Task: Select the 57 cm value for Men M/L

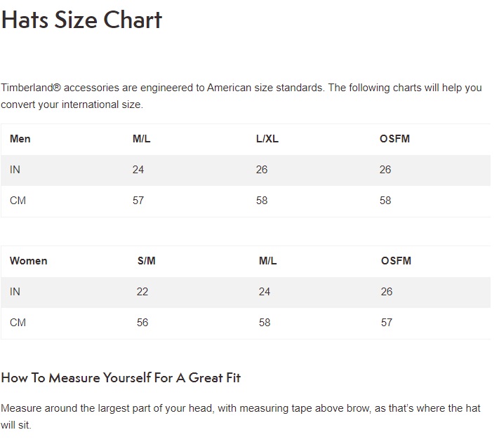Action: pos(138,201)
